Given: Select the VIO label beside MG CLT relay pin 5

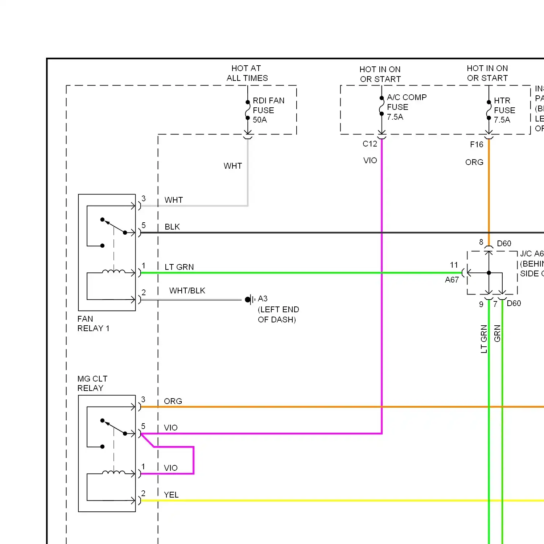Looking at the screenshot, I should [x=171, y=428].
